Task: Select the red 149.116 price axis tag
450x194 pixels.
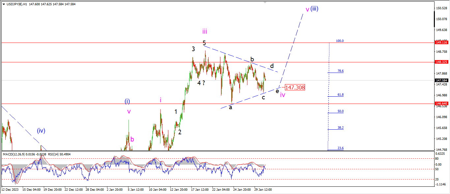Action: tap(442, 43)
